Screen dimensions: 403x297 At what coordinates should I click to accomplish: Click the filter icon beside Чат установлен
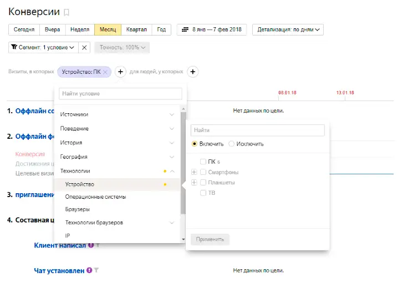tap(96, 270)
